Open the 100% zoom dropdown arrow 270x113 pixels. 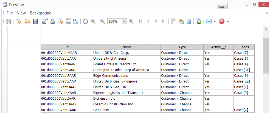coord(124,21)
